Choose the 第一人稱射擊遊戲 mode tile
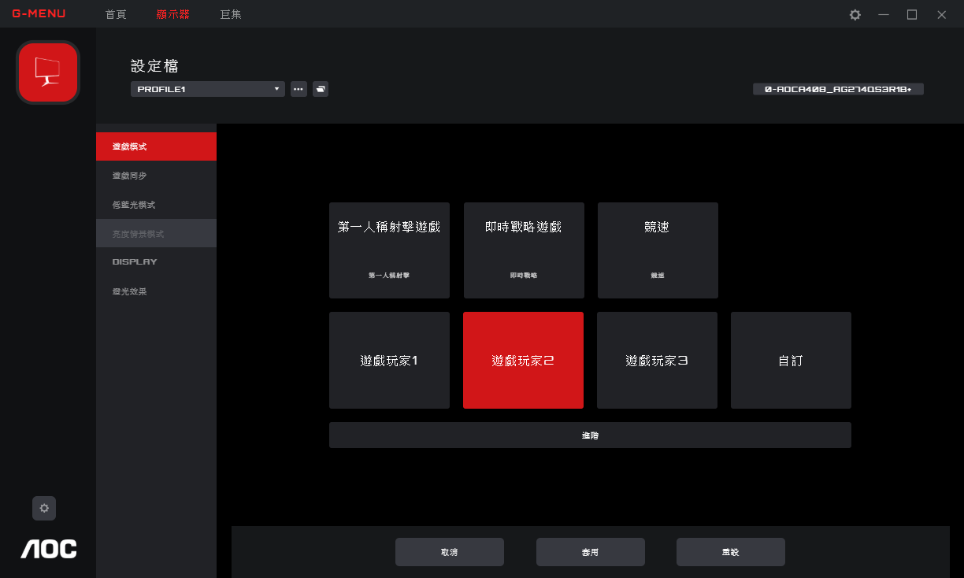Screen dimensions: 964x578 (389, 250)
